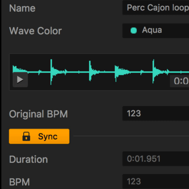
Task: Open the Wave Color dropdown showing Aqua
Action: [x=156, y=31]
